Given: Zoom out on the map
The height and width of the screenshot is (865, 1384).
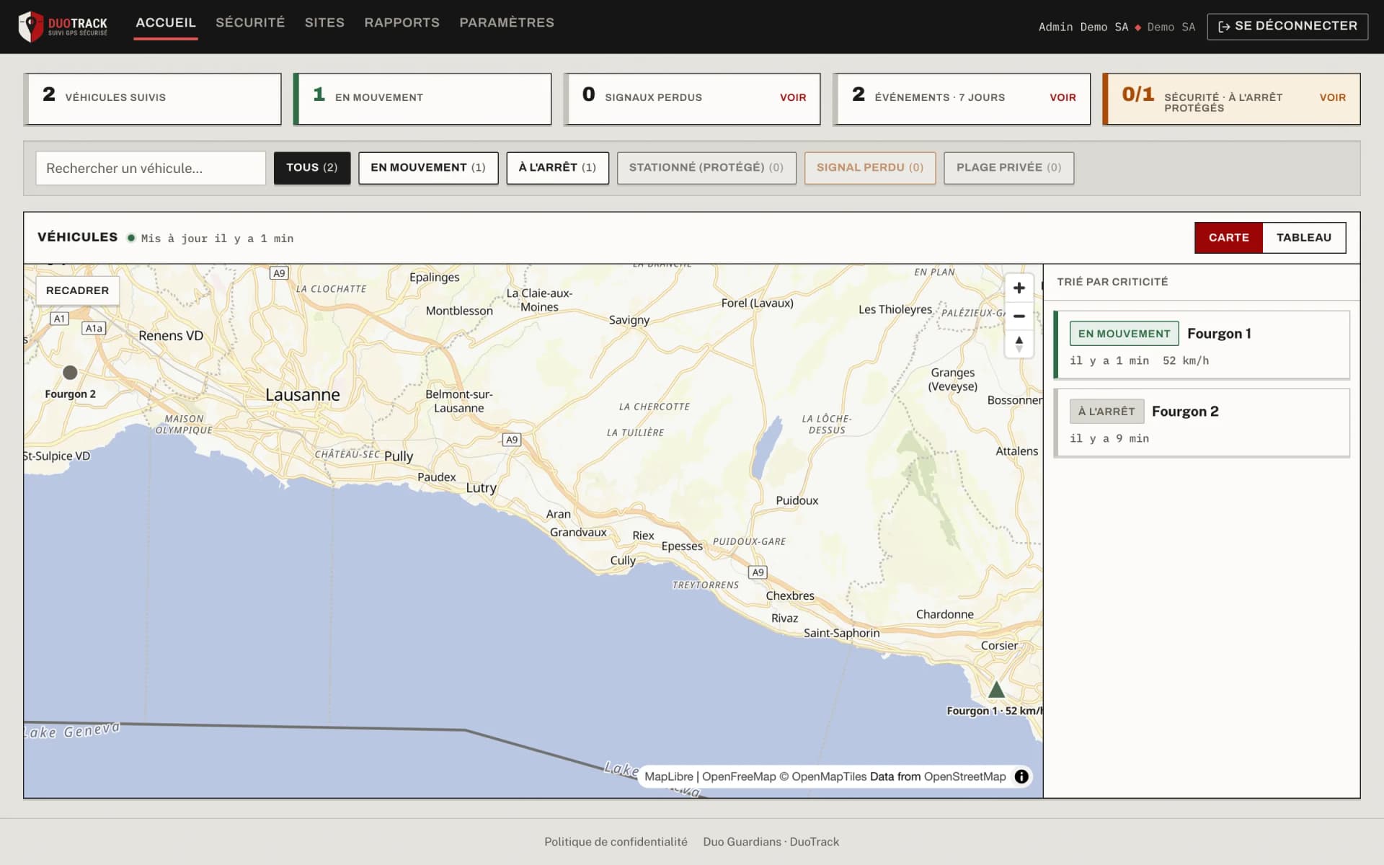Looking at the screenshot, I should (1019, 316).
